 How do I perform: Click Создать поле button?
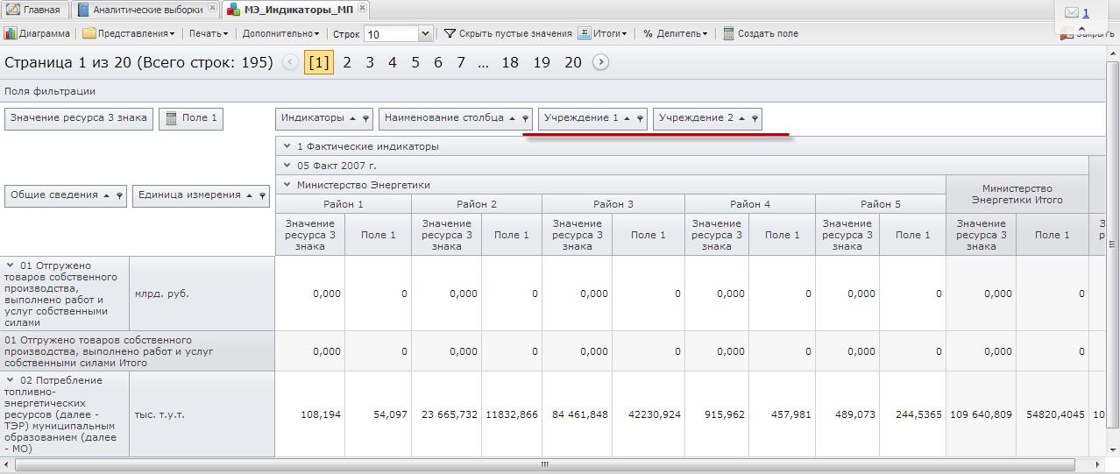coord(761,33)
